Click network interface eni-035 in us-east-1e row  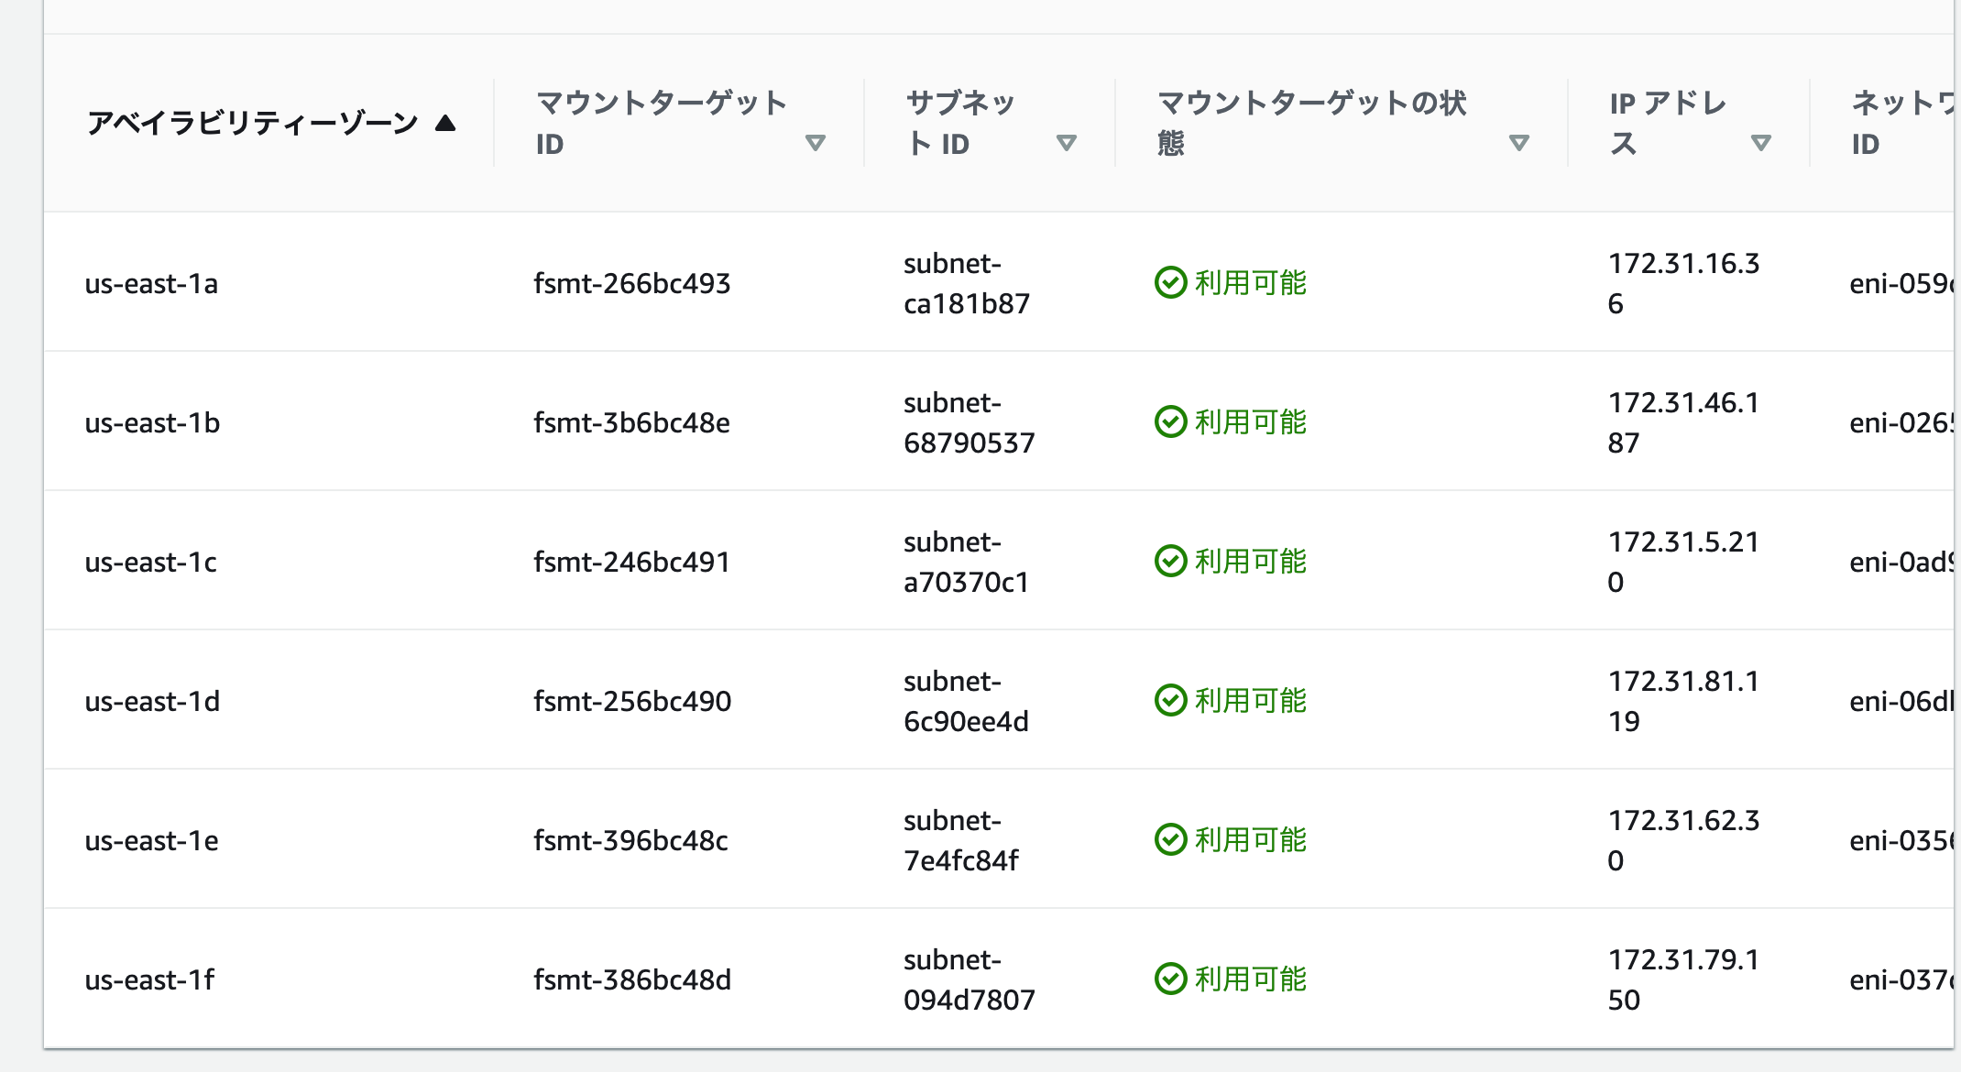point(1901,841)
